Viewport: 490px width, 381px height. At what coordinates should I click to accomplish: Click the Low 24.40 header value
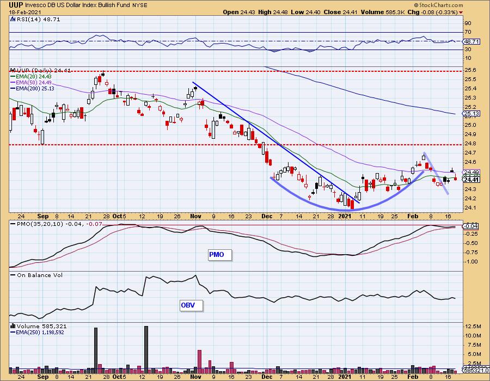306,12
